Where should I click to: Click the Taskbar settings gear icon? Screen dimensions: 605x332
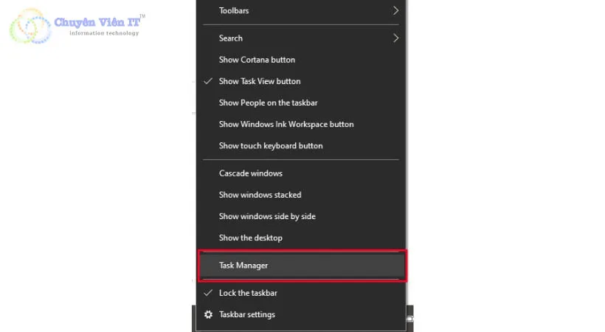[208, 315]
